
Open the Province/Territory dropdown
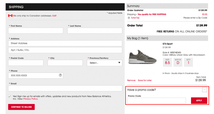[105, 63]
